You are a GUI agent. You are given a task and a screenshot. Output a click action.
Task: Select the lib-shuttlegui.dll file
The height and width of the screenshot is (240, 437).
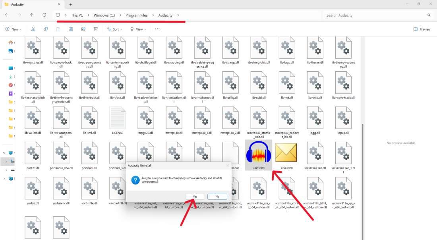[x=145, y=51]
